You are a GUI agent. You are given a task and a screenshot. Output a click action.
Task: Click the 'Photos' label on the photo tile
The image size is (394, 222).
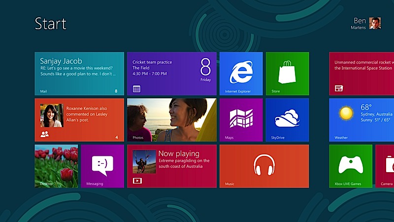[138, 138]
